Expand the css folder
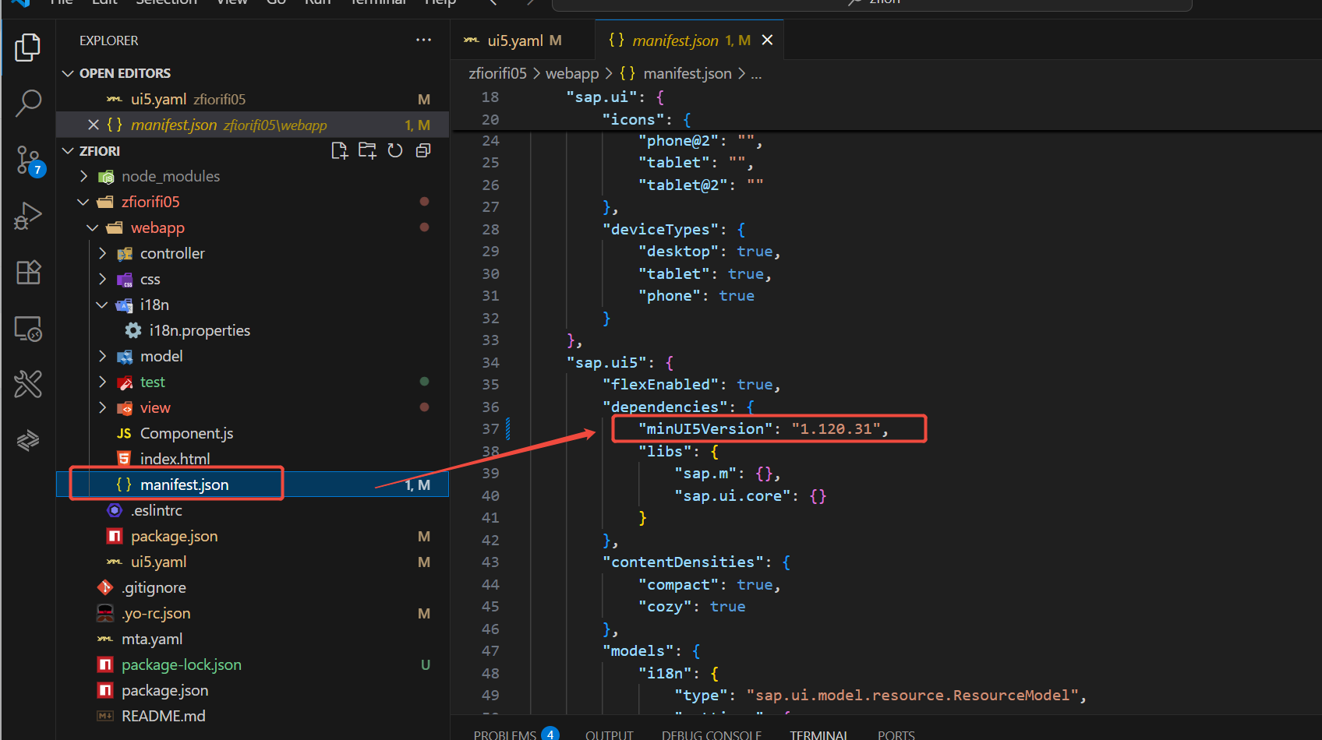 tap(102, 280)
